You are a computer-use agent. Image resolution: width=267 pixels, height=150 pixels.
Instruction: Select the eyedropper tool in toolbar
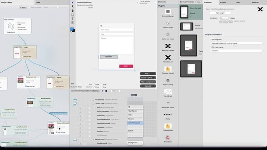(73, 7)
